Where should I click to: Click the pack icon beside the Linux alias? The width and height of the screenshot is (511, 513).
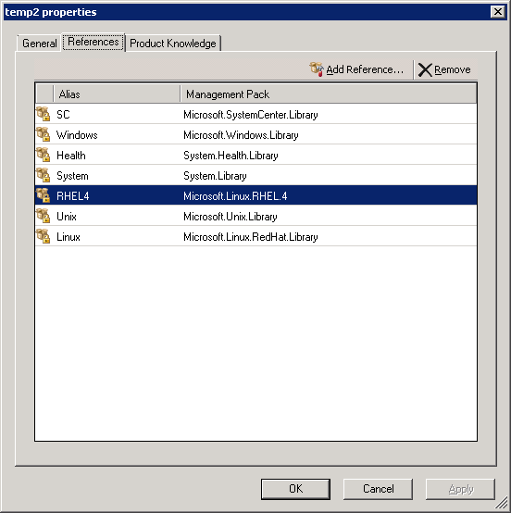point(43,236)
